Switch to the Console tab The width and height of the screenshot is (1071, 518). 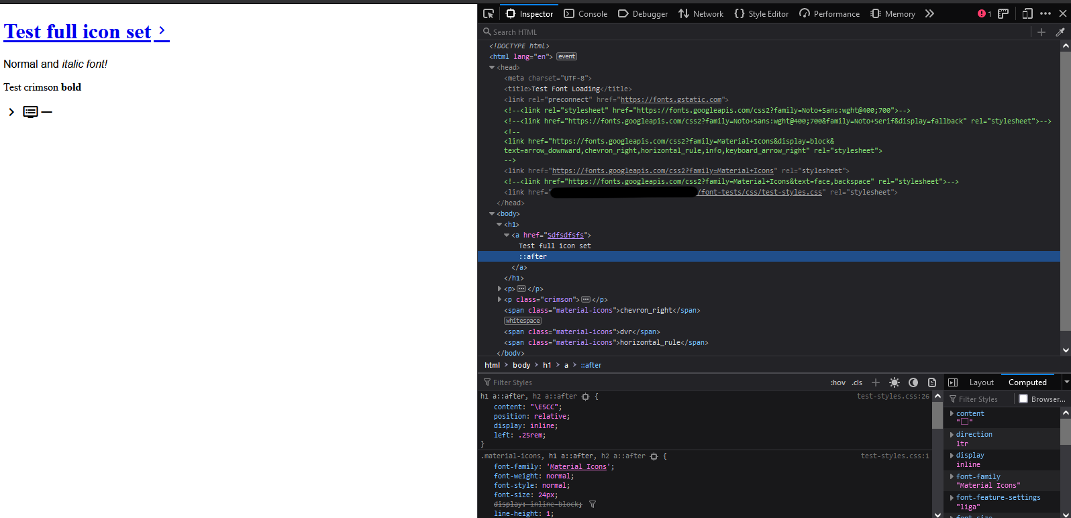click(x=586, y=13)
